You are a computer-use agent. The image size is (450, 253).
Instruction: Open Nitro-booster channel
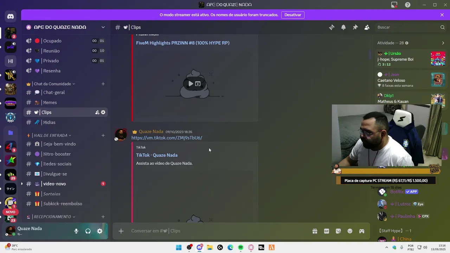(65, 154)
